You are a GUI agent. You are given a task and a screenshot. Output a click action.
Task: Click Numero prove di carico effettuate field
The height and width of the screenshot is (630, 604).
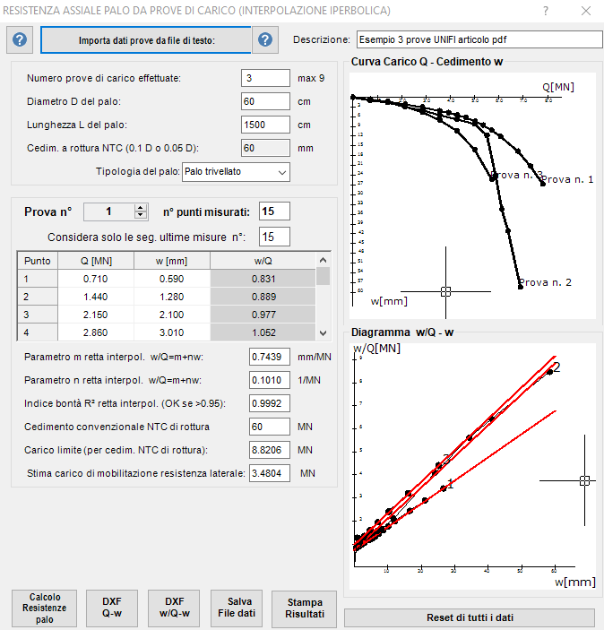click(x=265, y=78)
